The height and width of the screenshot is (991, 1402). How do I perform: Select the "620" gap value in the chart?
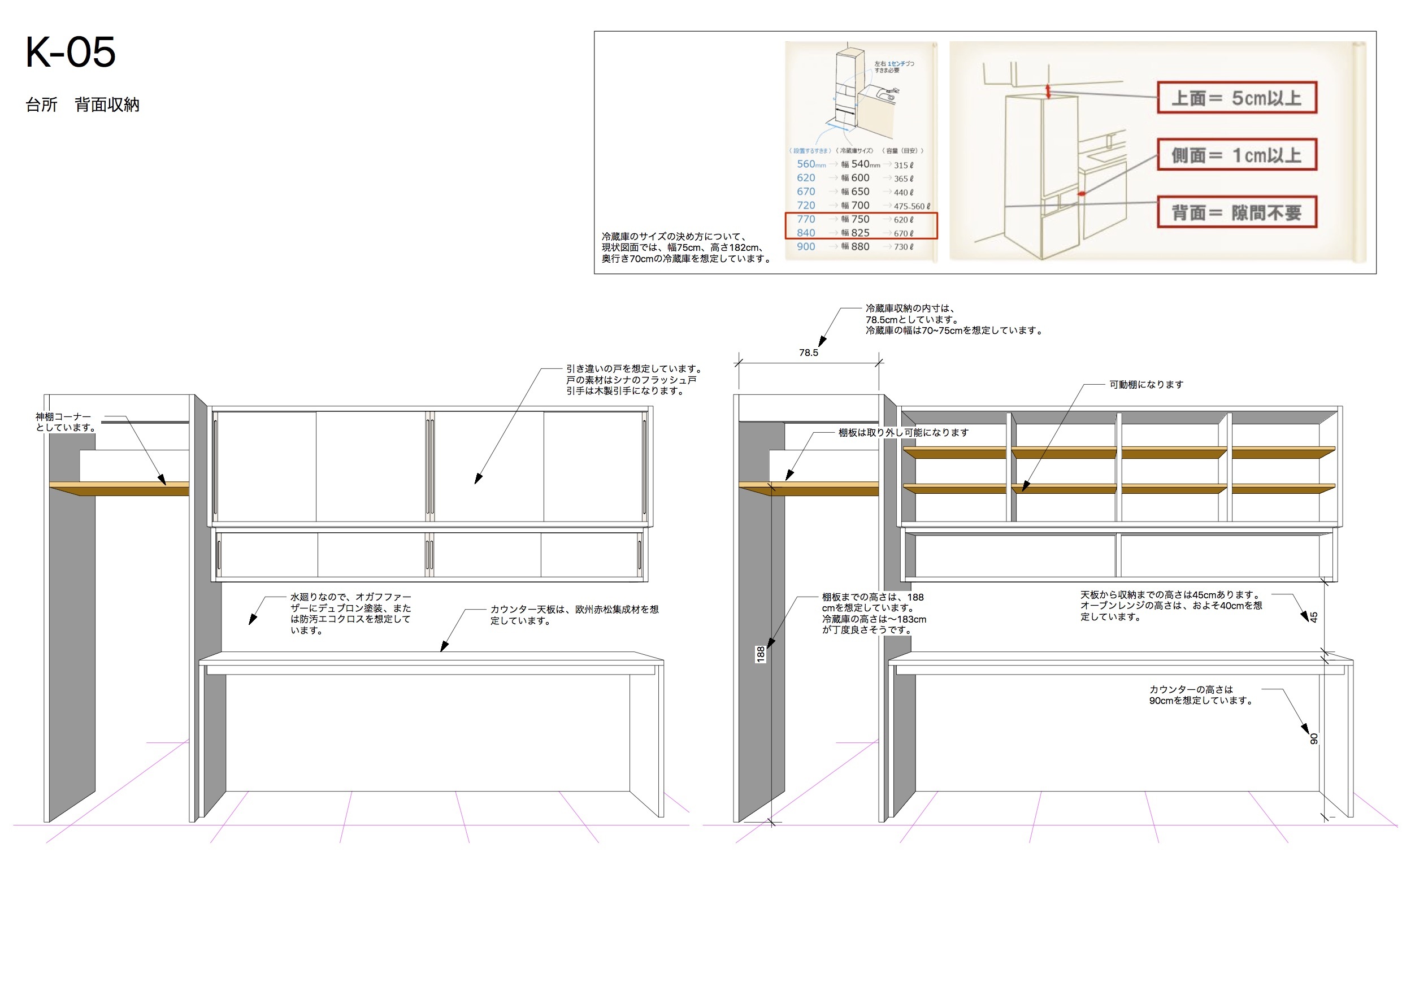(806, 177)
